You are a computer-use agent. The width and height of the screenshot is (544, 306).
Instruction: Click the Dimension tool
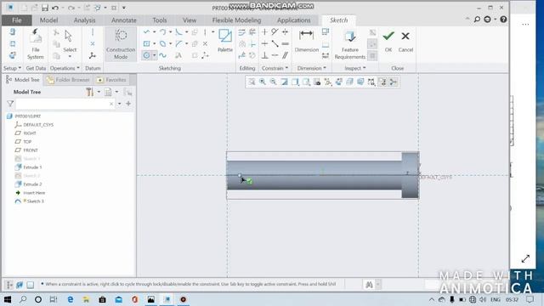coord(306,41)
